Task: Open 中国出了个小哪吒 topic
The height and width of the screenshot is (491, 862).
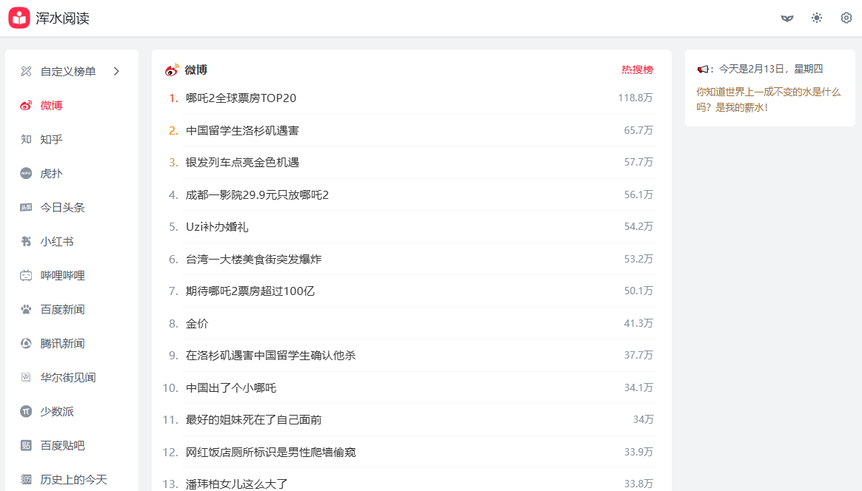Action: click(231, 387)
